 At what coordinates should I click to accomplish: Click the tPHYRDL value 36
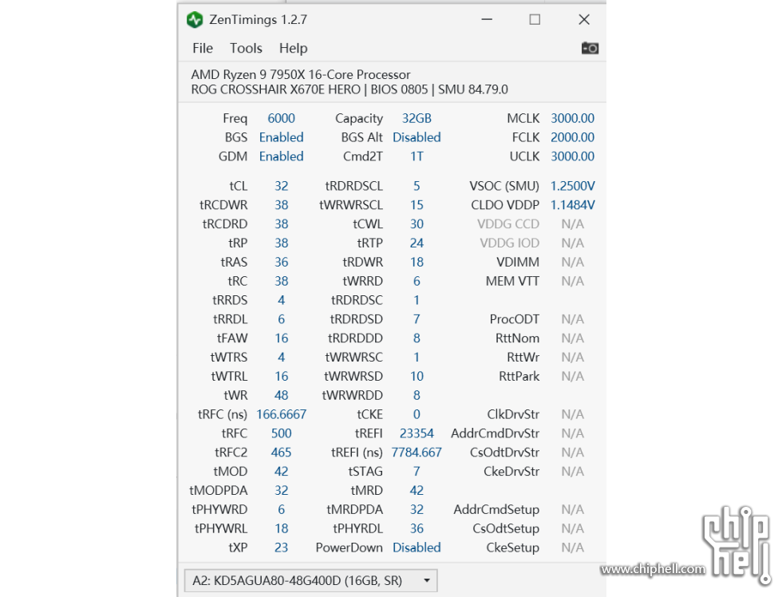(x=417, y=528)
